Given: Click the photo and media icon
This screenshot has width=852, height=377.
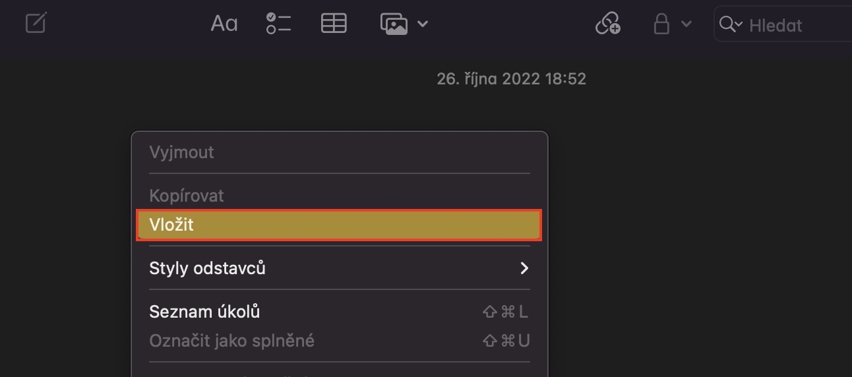Looking at the screenshot, I should pyautogui.click(x=394, y=24).
